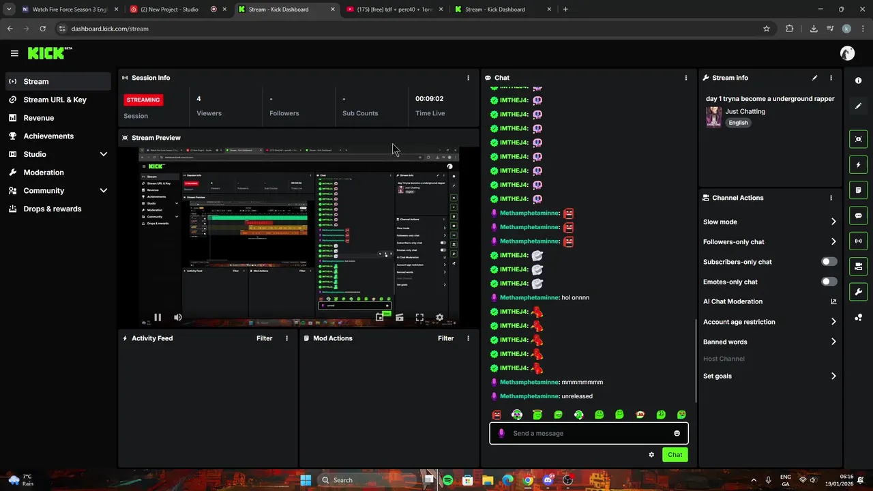This screenshot has height=491, width=873.
Task: Open the hamburger menu beside Kick logo
Action: click(x=14, y=53)
